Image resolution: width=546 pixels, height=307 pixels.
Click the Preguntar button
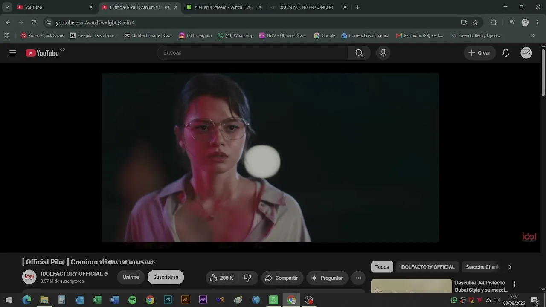(327, 278)
